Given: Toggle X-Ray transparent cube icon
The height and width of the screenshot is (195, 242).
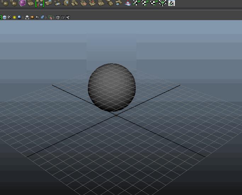Looking at the screenshot, I should tap(58, 17).
